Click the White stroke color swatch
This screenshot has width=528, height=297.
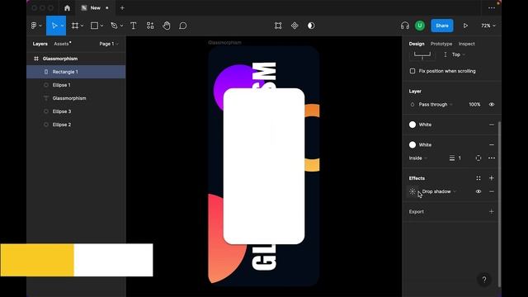tap(412, 145)
